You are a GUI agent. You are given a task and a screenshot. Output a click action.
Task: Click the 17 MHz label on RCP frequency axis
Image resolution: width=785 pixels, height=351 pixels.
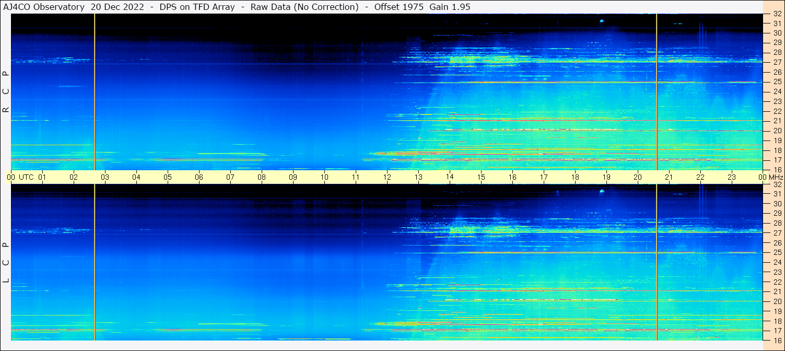pos(777,160)
